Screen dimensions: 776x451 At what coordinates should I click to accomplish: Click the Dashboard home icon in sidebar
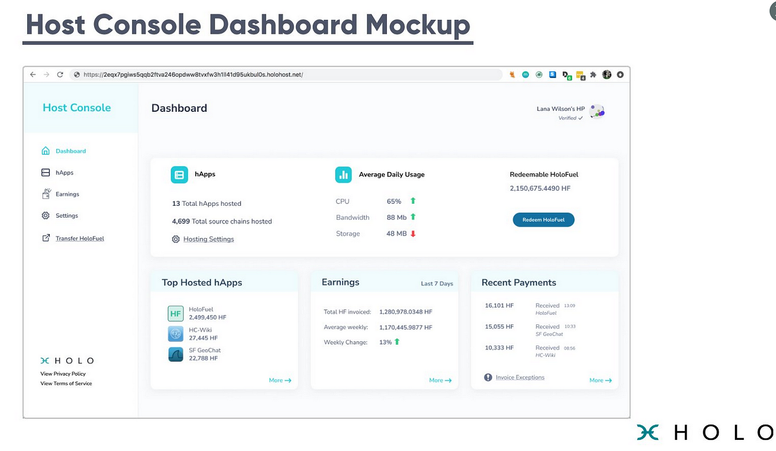[45, 151]
